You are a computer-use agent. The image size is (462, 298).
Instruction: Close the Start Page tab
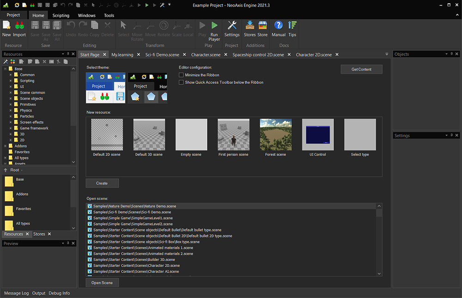click(x=104, y=54)
